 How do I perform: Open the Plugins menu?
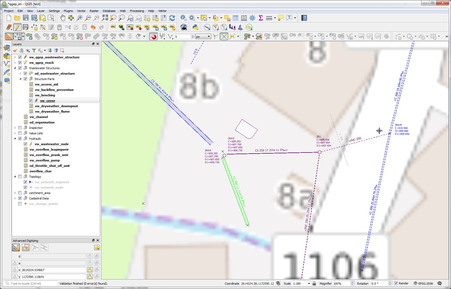68,11
